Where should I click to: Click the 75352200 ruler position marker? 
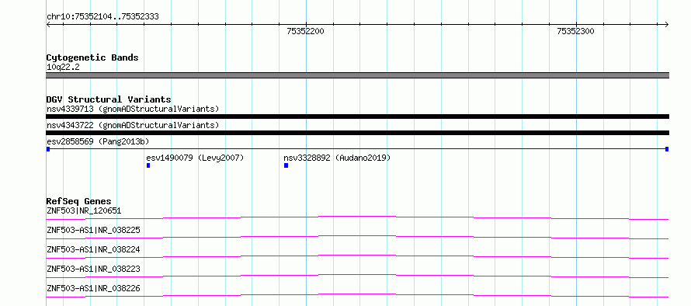(305, 31)
